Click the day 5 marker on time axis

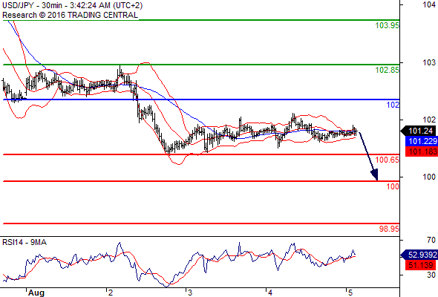(350, 293)
